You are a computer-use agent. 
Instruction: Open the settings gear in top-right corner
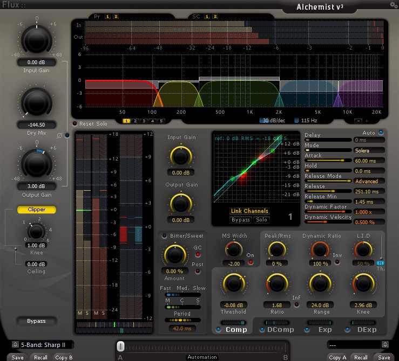point(393,4)
